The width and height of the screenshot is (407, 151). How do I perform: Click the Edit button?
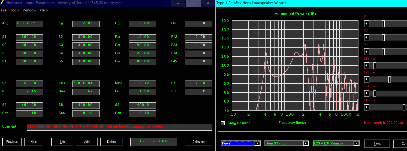coord(62,142)
